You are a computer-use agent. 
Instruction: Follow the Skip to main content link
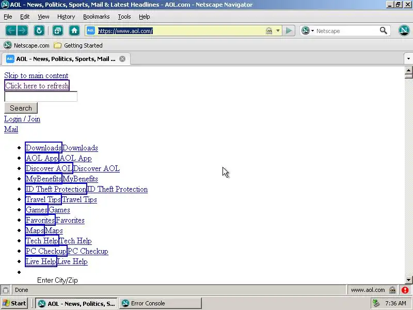coord(36,75)
